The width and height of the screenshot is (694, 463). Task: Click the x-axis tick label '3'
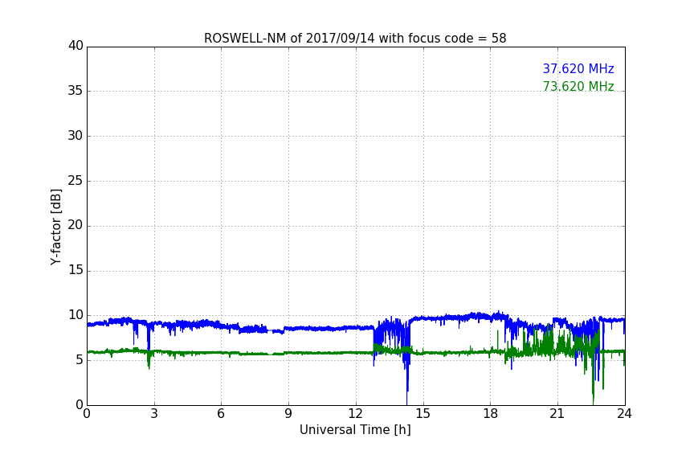pyautogui.click(x=154, y=414)
